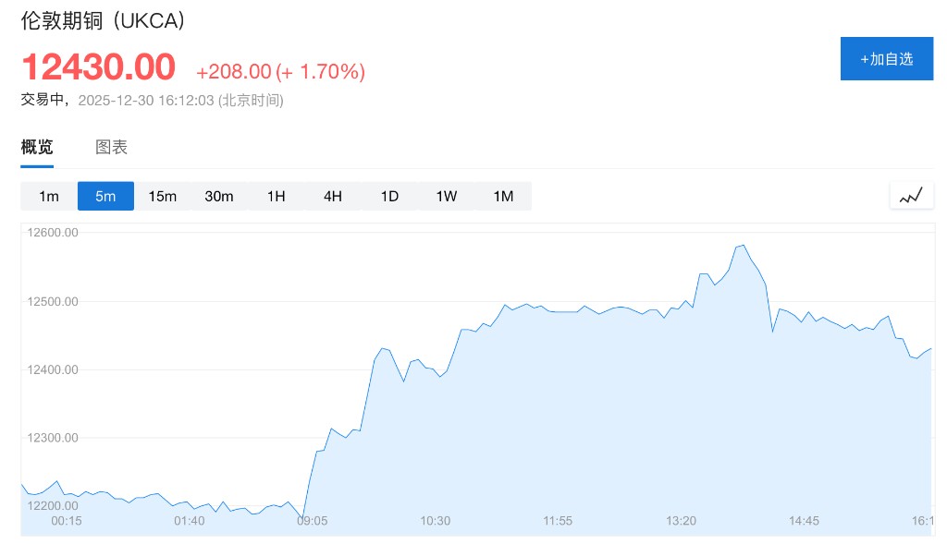Add UKCA to watchlist with +加自选

[886, 59]
